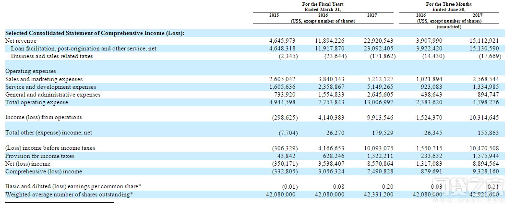Select the Total operating expense row label

pyautogui.click(x=36, y=102)
